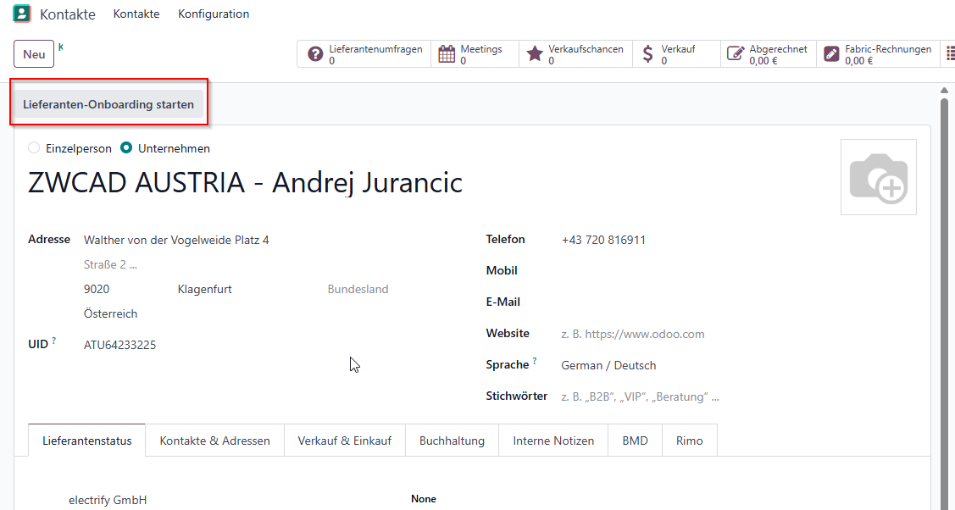Open the Meetings calendar stat button
The height and width of the screenshot is (510, 955).
[475, 54]
